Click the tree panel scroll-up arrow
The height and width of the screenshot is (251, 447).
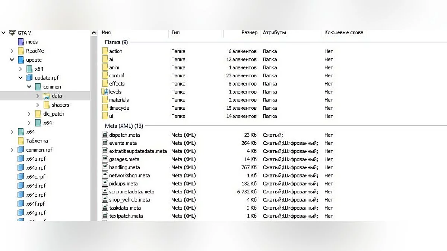pyautogui.click(x=94, y=33)
